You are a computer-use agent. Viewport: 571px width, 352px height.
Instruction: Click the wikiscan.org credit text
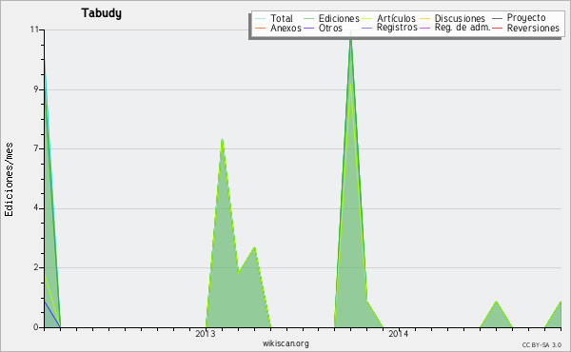[x=285, y=343]
